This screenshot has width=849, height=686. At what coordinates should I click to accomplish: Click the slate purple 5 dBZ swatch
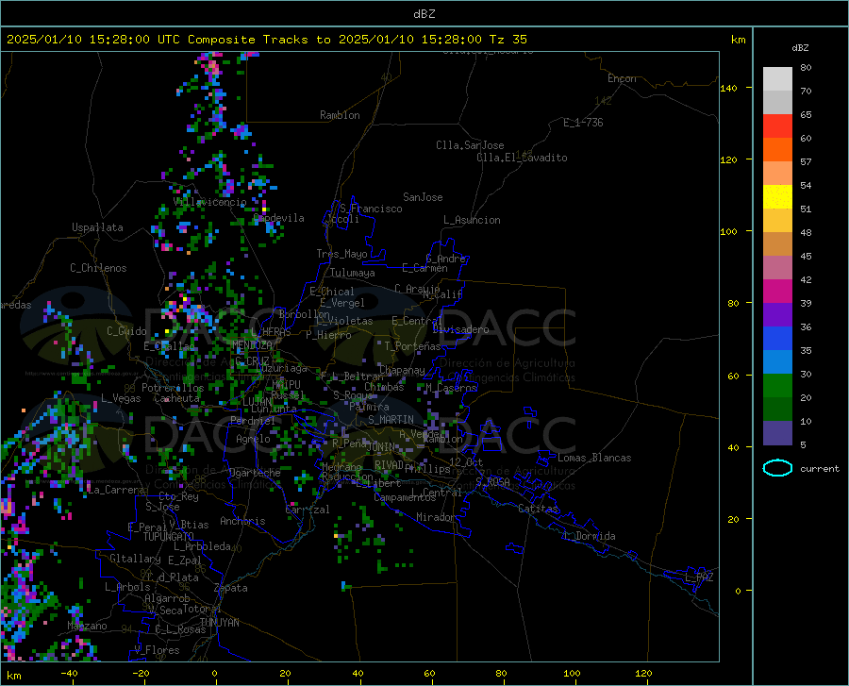[777, 433]
